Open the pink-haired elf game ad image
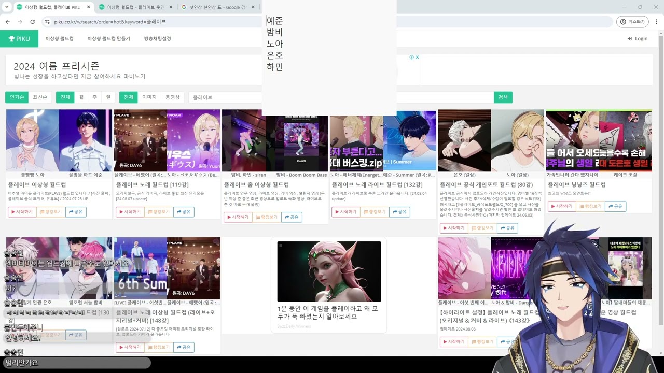This screenshot has height=373, width=664. pos(329,271)
